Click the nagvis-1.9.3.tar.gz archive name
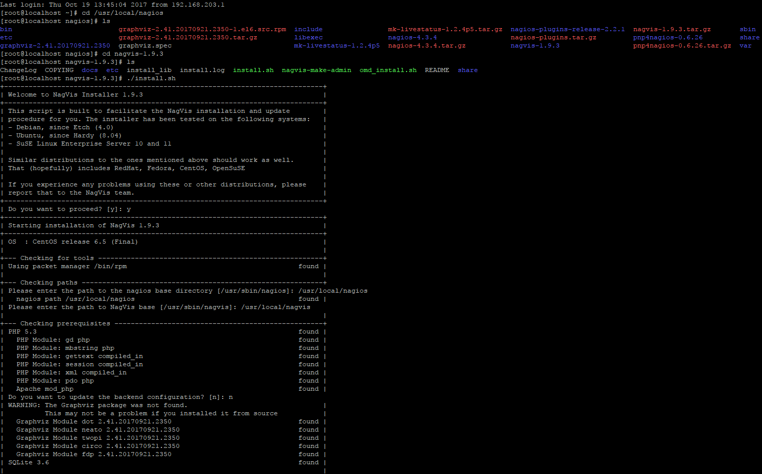The image size is (762, 474). pyautogui.click(x=672, y=29)
